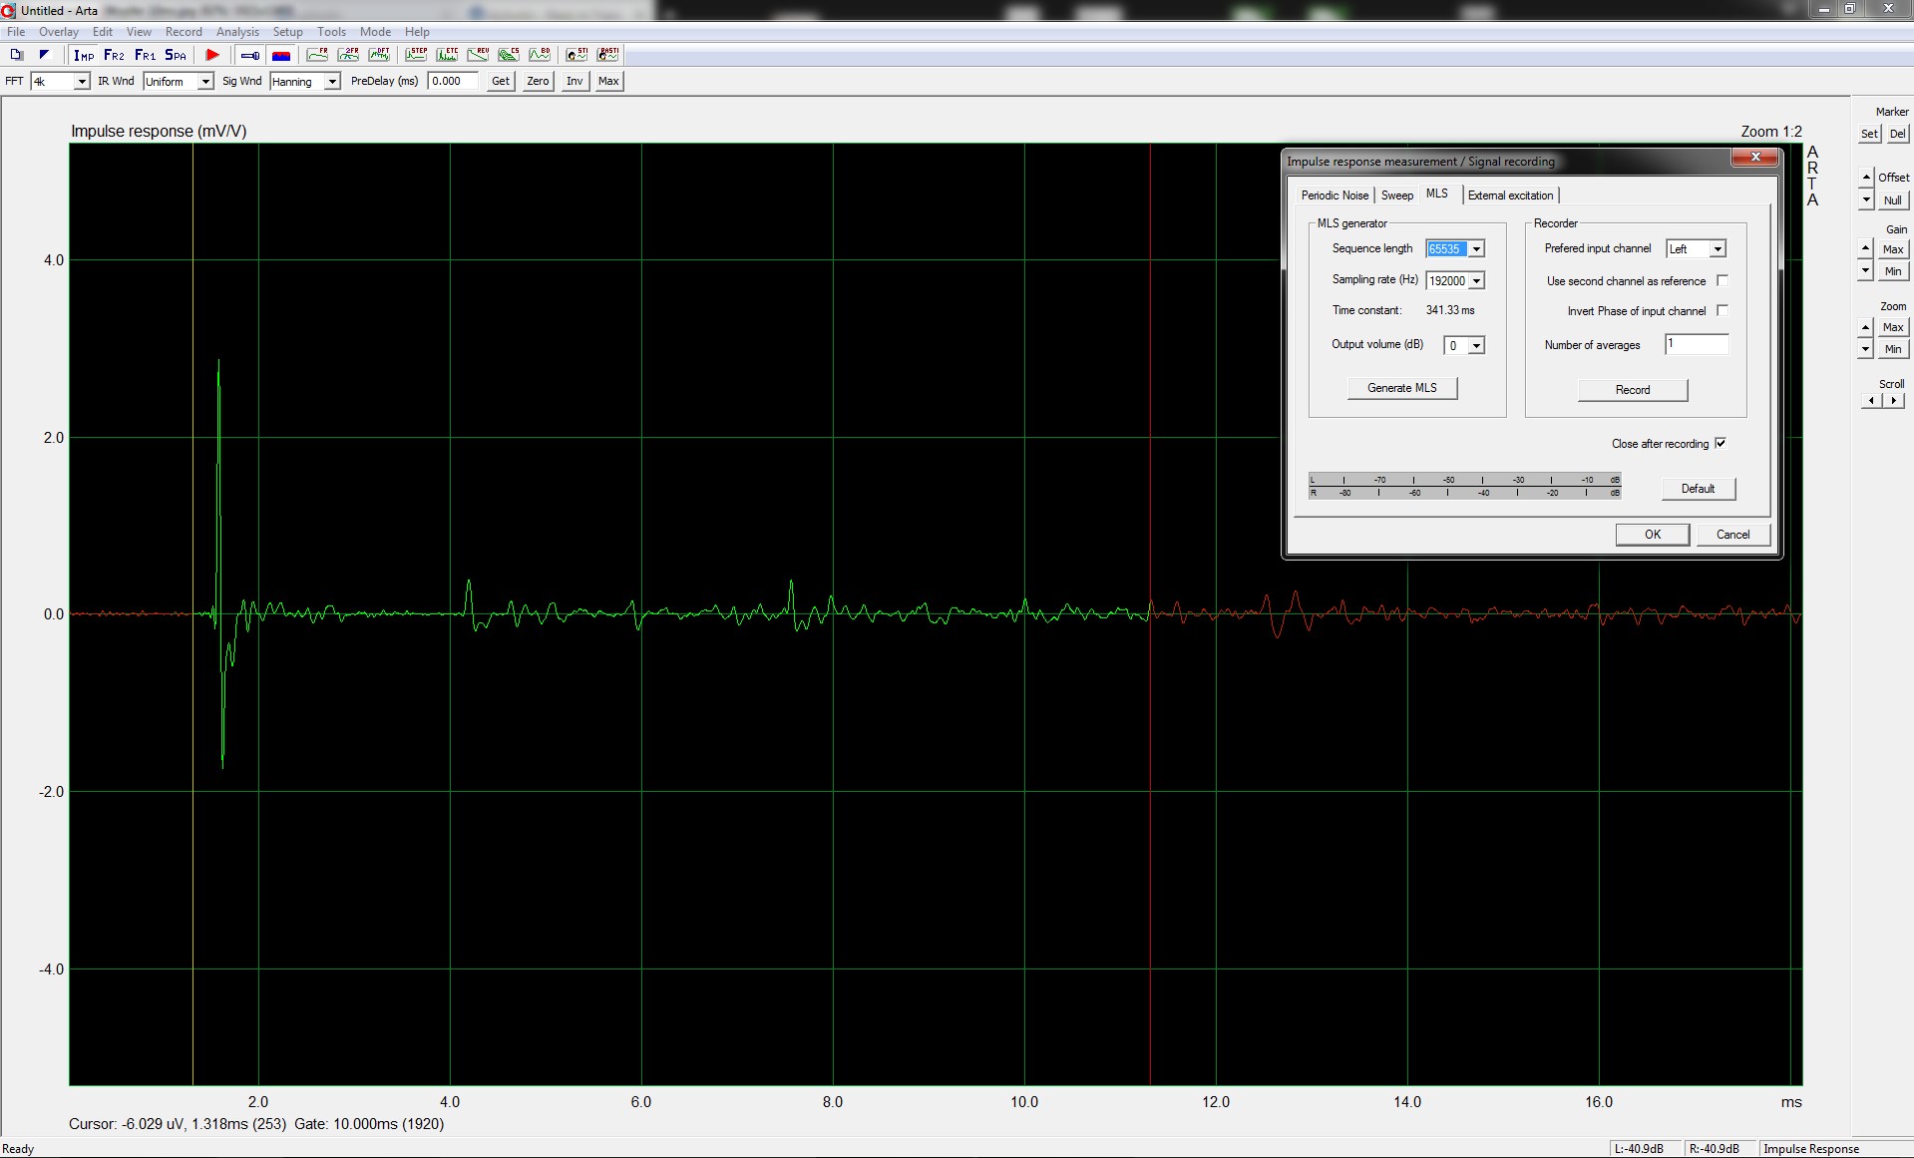Click the Gain Max button
This screenshot has height=1158, width=1914.
pyautogui.click(x=1893, y=249)
